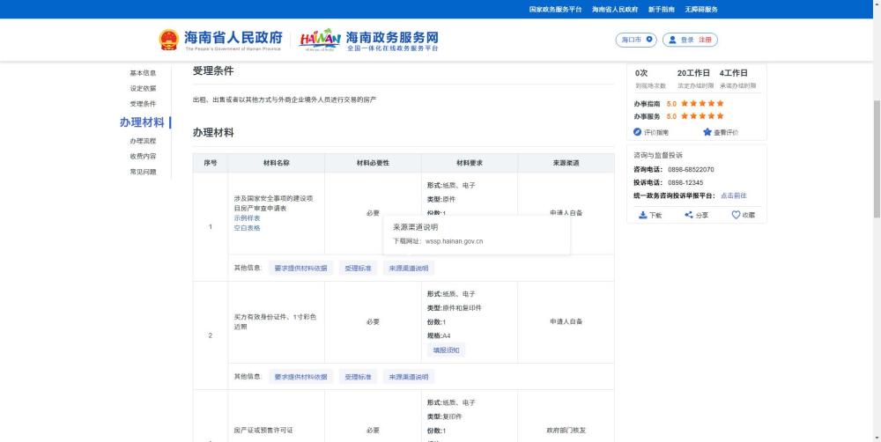Click the 填报须知 button for material 2
Screen dimensions: 881x442
click(446, 350)
